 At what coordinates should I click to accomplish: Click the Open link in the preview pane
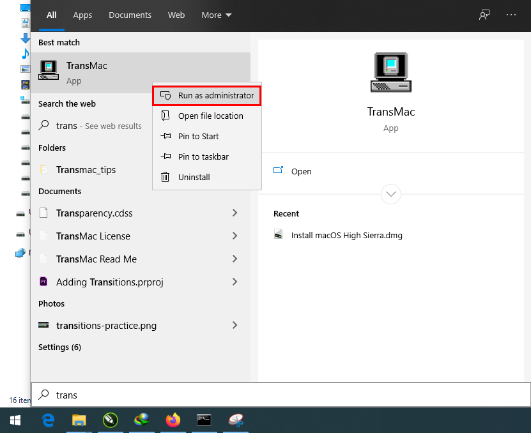(x=300, y=171)
